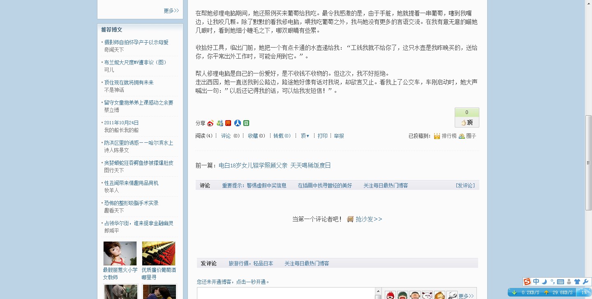The height and width of the screenshot is (299, 592).
Task: Toggle the Sogou half-moon width mode
Action: (x=544, y=282)
